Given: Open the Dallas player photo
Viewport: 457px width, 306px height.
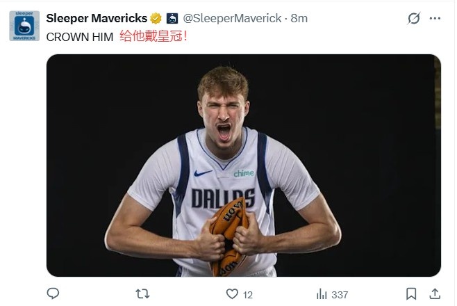Looking at the screenshot, I should (243, 166).
